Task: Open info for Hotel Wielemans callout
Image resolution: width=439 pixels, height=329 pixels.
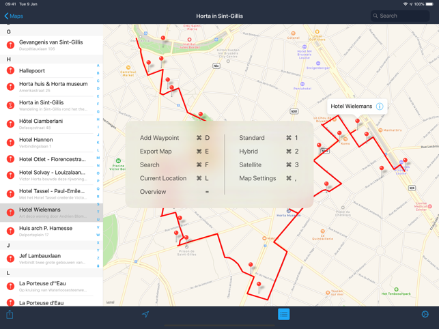Action: tap(380, 106)
